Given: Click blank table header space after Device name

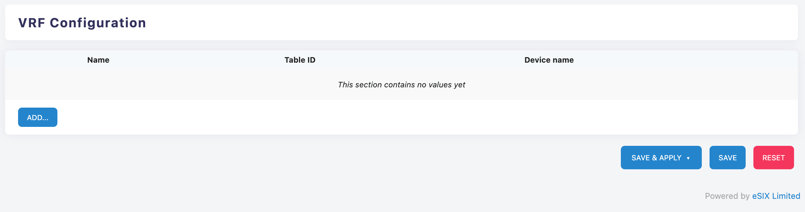Looking at the screenshot, I should [x=693, y=60].
